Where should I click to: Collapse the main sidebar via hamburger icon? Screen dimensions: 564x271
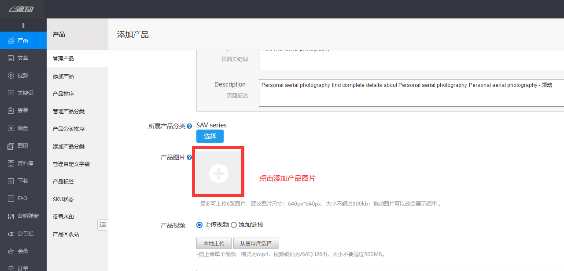click(x=23, y=25)
